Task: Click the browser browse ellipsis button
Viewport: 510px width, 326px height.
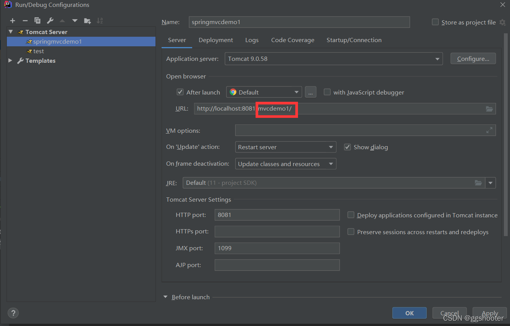Action: coord(311,92)
